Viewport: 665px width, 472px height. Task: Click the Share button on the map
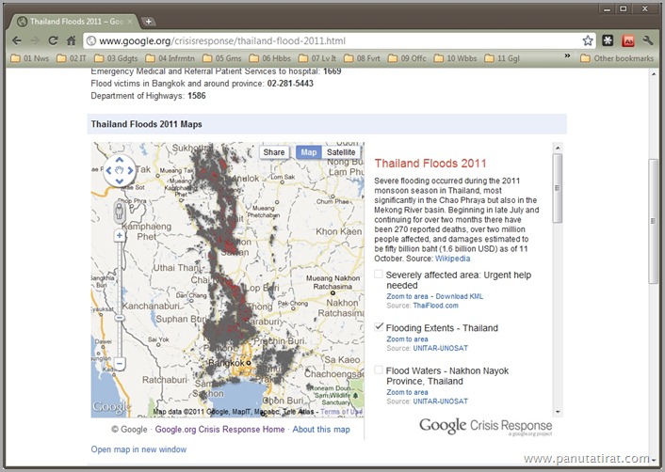pyautogui.click(x=274, y=152)
